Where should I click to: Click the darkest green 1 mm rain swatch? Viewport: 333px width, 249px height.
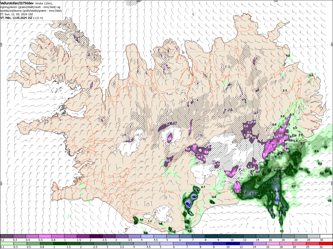click(x=60, y=244)
